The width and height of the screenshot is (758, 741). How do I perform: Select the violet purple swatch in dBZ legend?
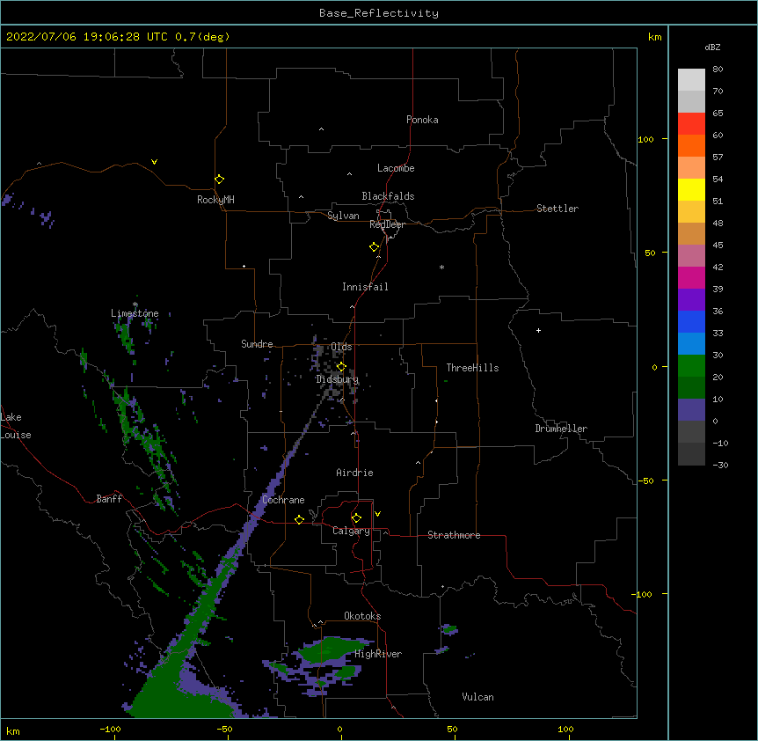(x=691, y=300)
